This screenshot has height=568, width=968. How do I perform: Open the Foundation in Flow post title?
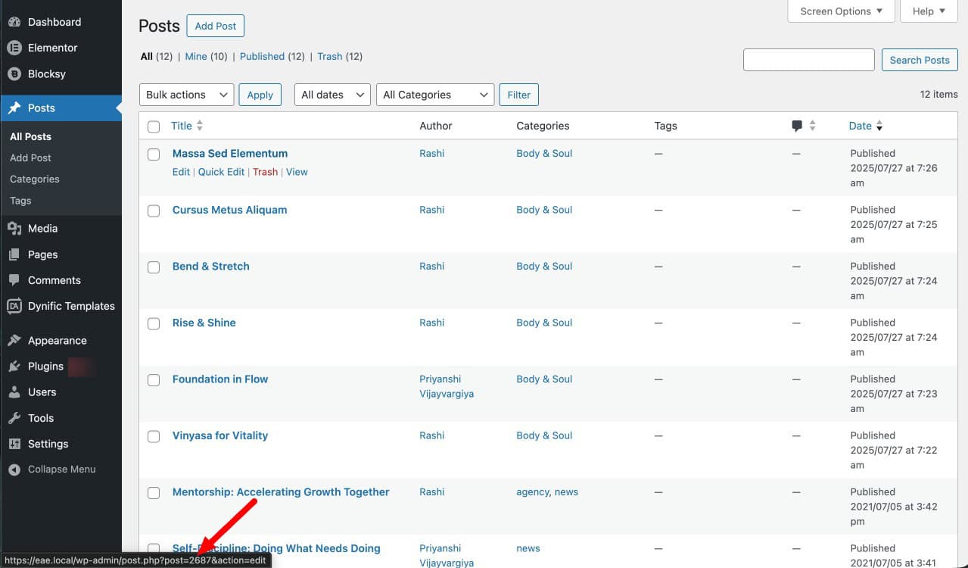220,379
